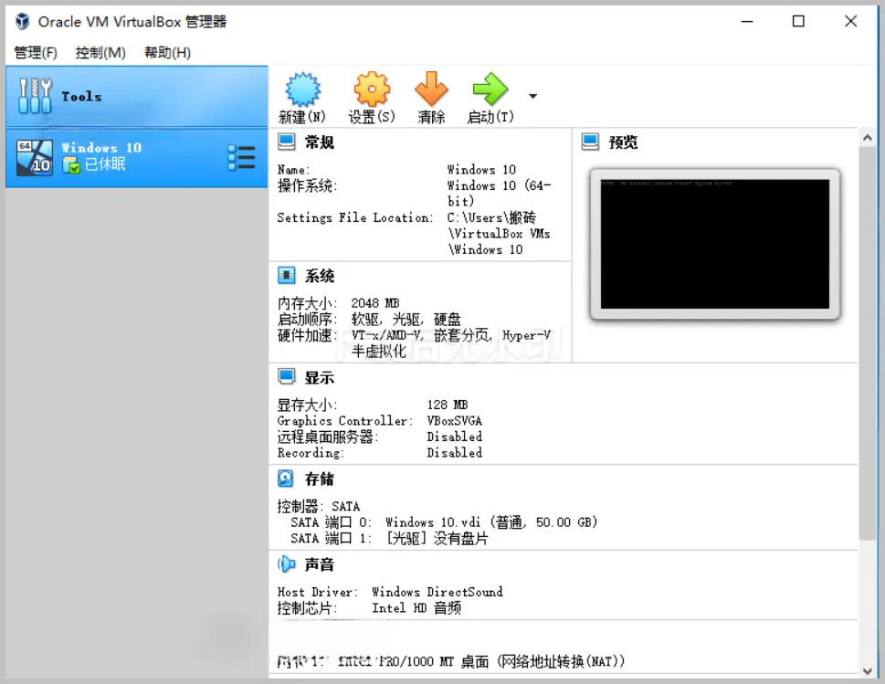This screenshot has height=684, width=885.
Task: Open the 常规 section heading link
Action: point(320,142)
